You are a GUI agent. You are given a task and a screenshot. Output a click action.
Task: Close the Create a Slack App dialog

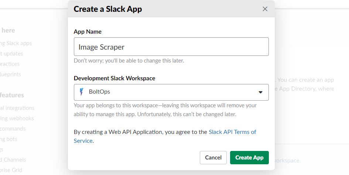265,9
